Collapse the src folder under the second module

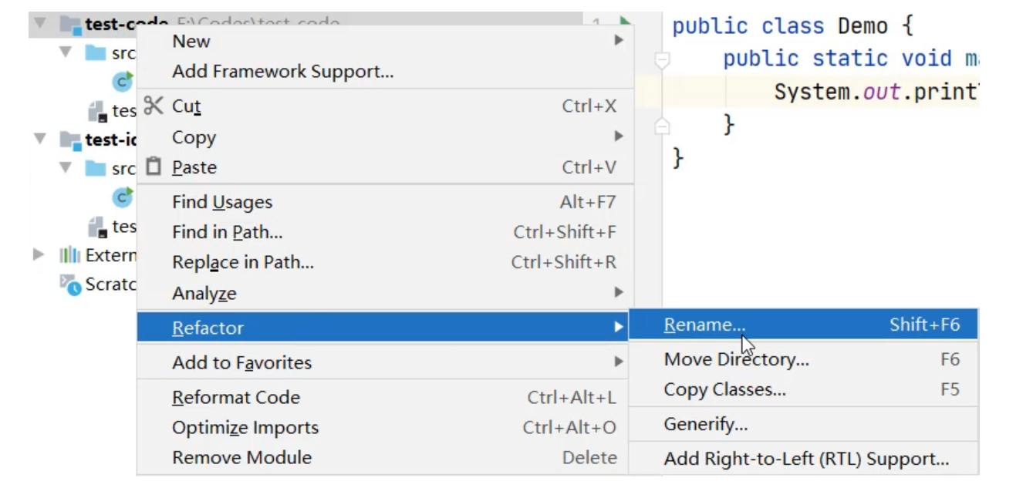pyautogui.click(x=66, y=168)
